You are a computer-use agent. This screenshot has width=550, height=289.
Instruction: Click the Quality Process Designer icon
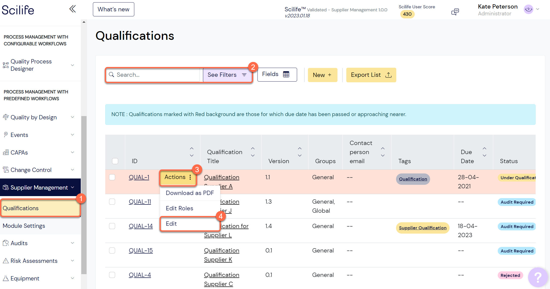6,65
